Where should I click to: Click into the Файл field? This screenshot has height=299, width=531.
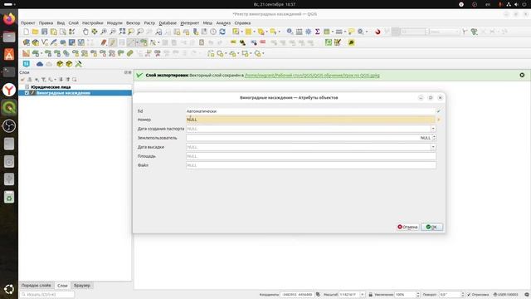[311, 165]
